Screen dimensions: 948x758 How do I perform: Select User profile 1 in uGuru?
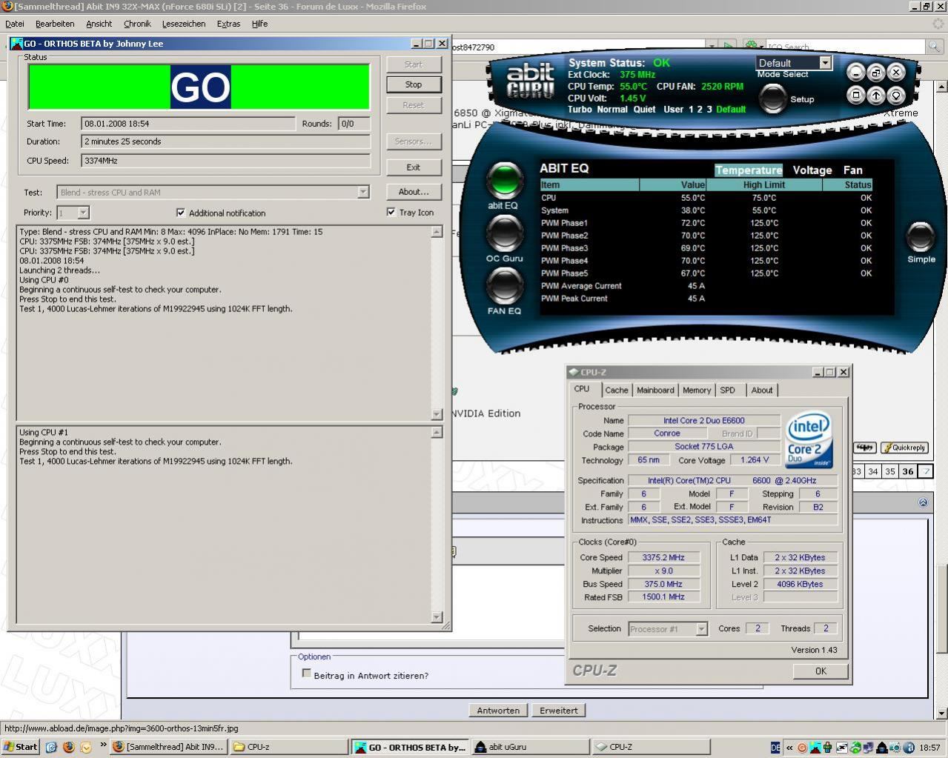(x=691, y=110)
